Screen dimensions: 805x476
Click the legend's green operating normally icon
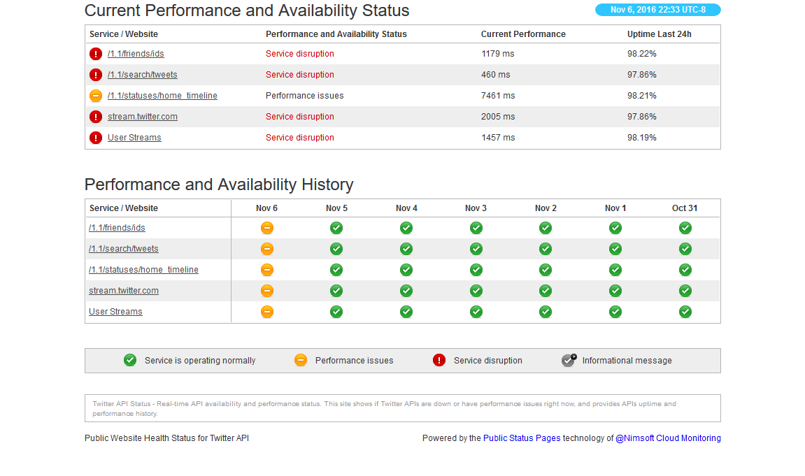(x=130, y=361)
